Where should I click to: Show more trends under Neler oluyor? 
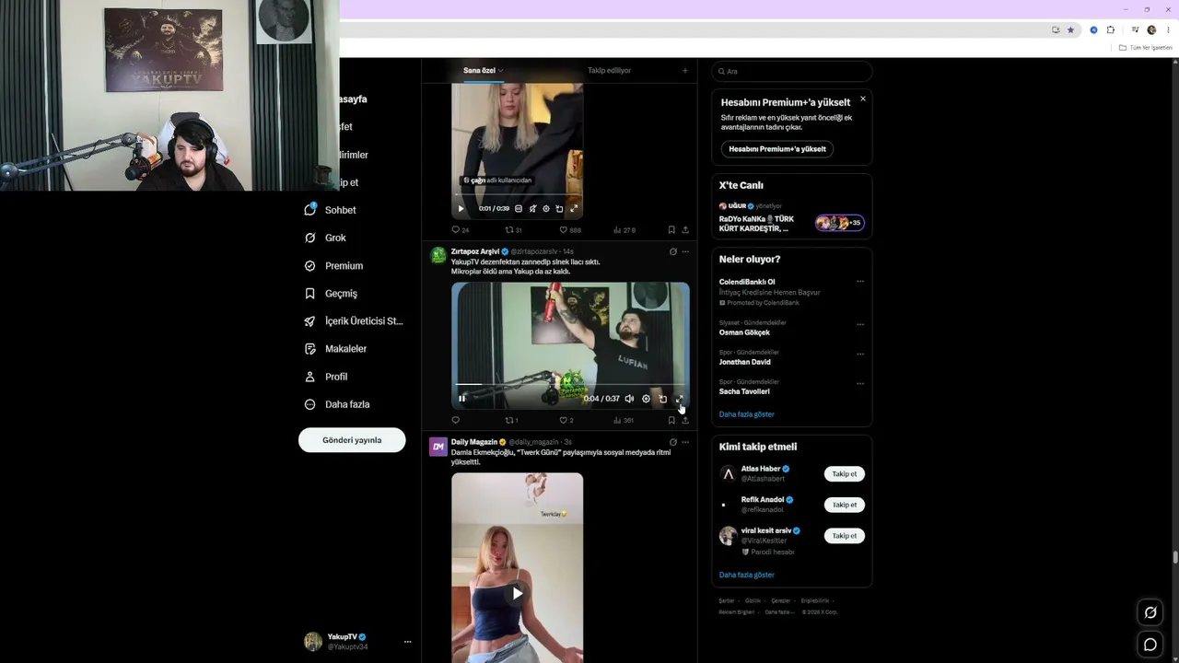[747, 414]
